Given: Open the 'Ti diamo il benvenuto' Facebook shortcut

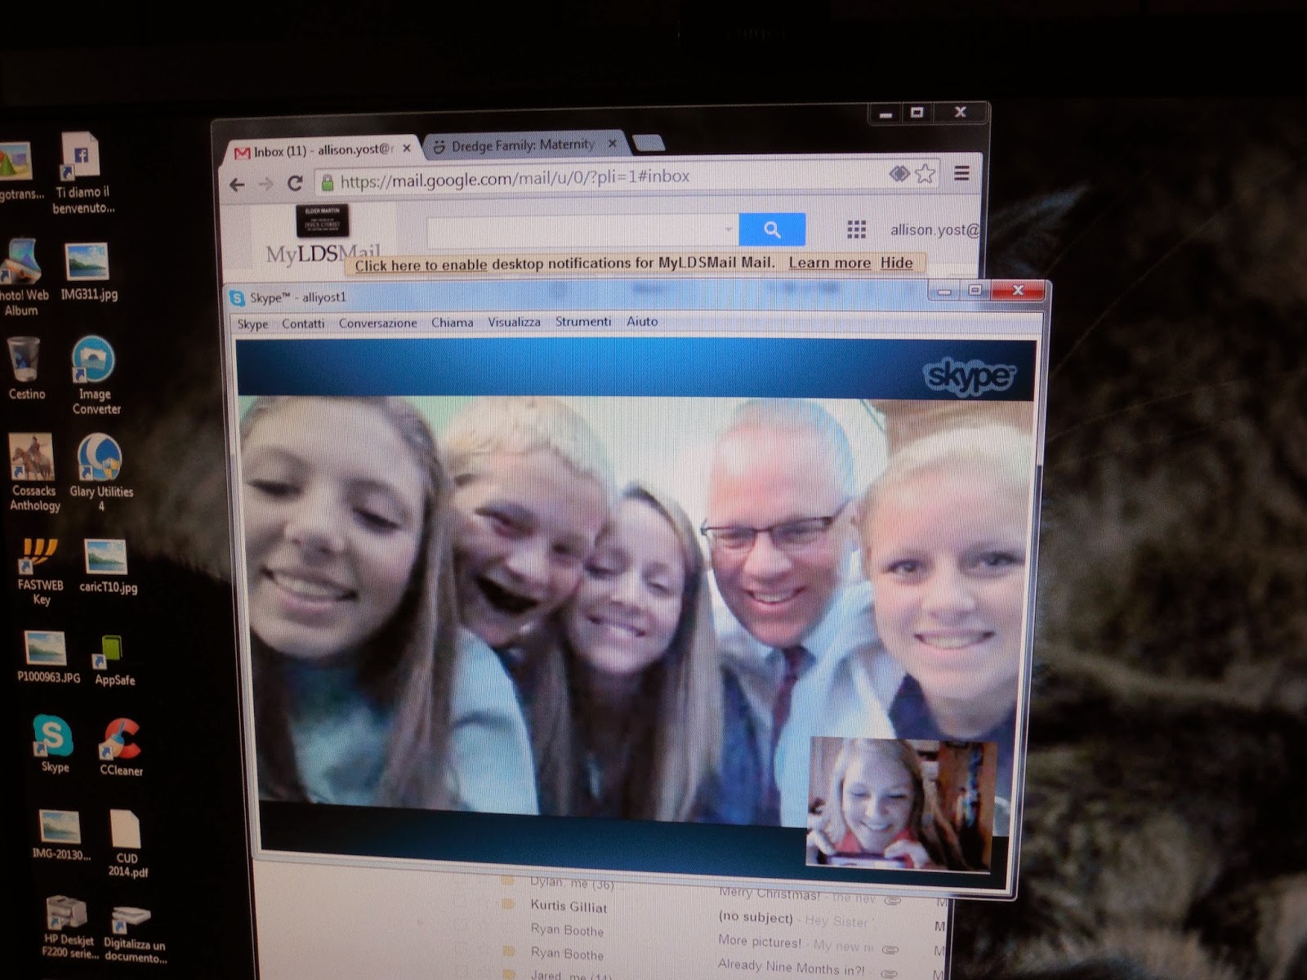Looking at the screenshot, I should pyautogui.click(x=83, y=173).
